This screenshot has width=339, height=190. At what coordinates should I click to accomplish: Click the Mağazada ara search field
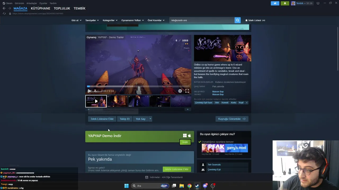202,20
